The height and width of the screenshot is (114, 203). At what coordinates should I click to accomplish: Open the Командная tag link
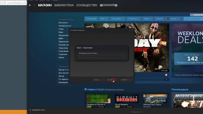(63, 82)
